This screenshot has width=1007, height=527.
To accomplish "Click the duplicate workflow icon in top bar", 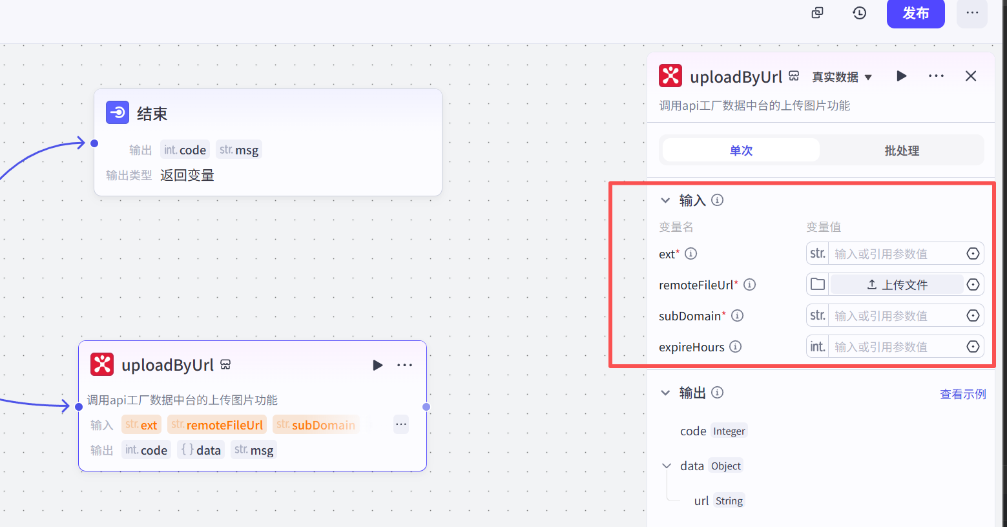I will [817, 13].
